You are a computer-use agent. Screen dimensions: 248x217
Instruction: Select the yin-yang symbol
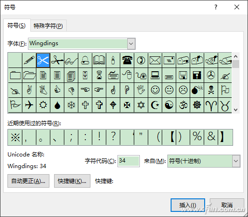[169, 105]
